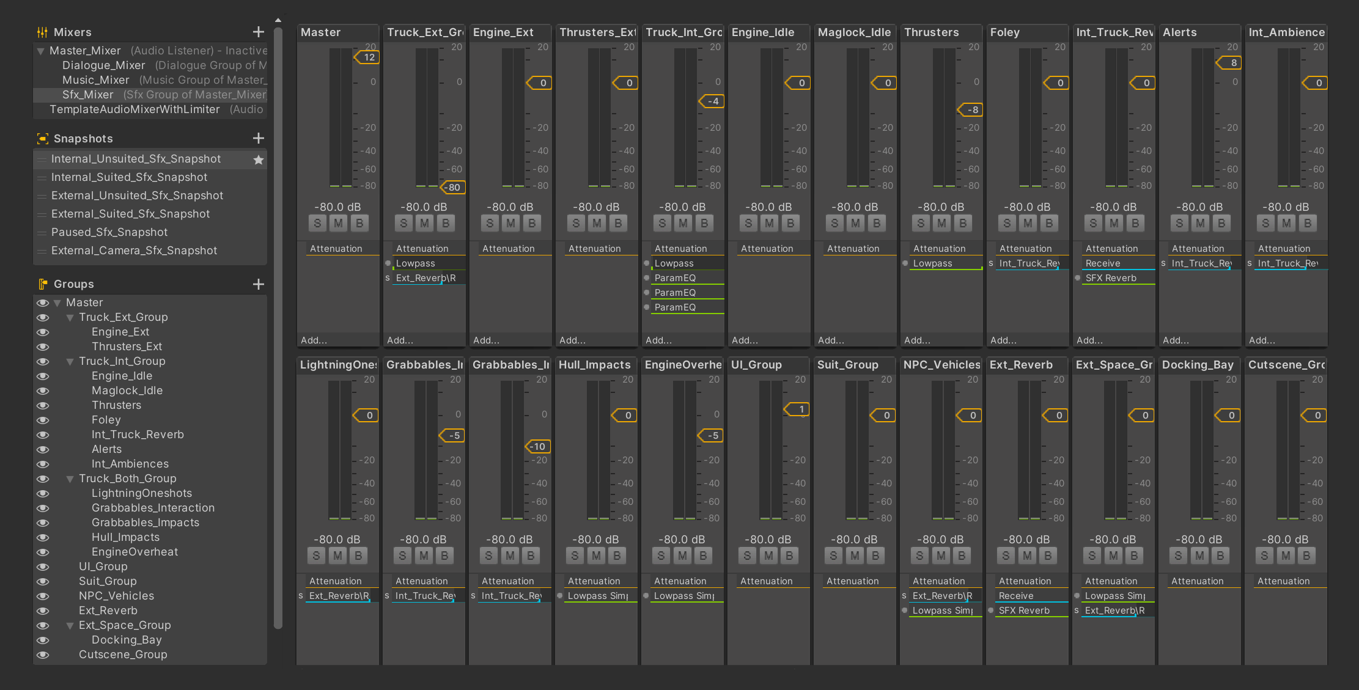The image size is (1359, 690).
Task: Solo the Master channel strip
Action: coord(317,224)
